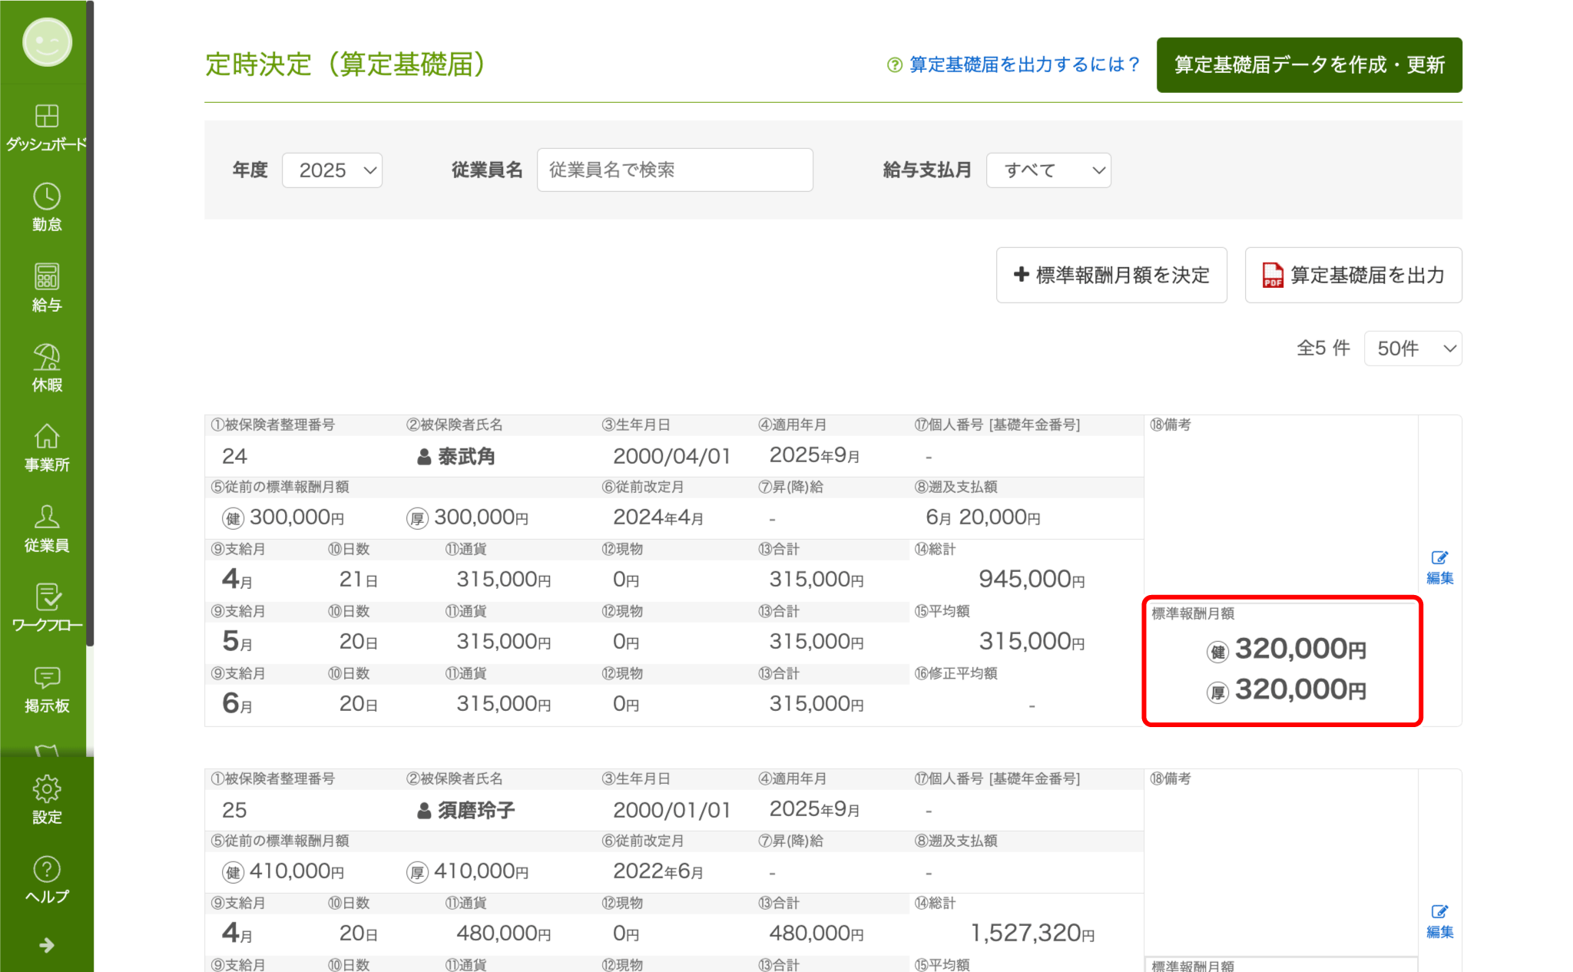The height and width of the screenshot is (972, 1573).
Task: Click the employee name search field
Action: pos(674,170)
